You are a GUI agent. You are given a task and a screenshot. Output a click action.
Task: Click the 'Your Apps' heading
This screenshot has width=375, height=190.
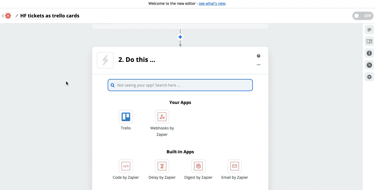pyautogui.click(x=180, y=102)
